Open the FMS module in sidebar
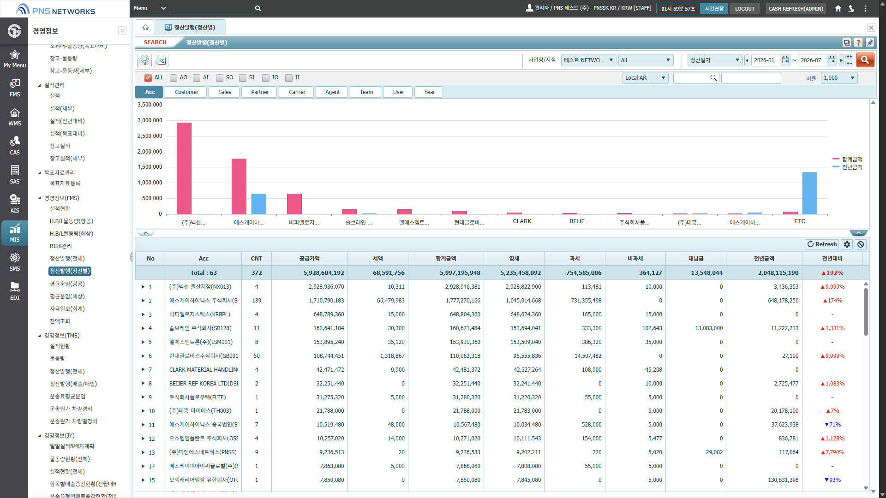 (14, 88)
